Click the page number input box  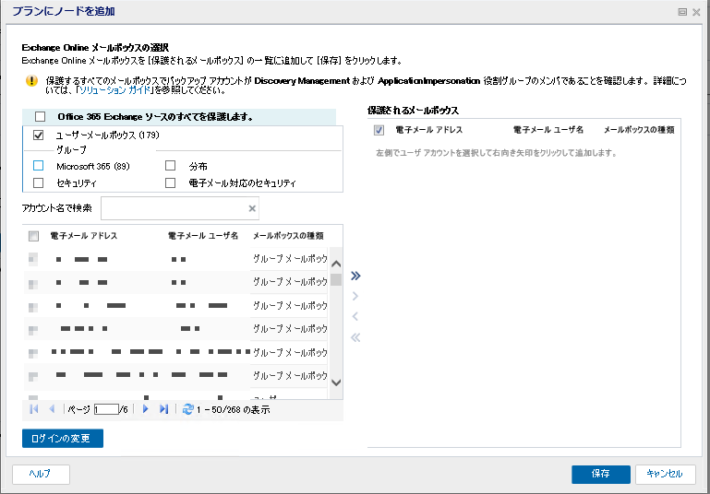pos(106,409)
